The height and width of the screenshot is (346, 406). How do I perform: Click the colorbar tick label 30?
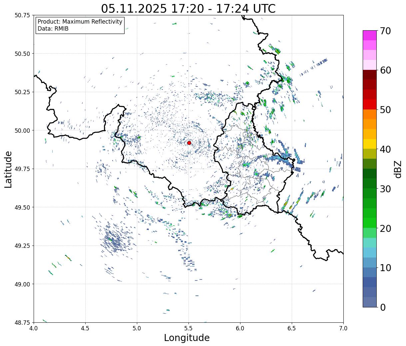[385, 189]
